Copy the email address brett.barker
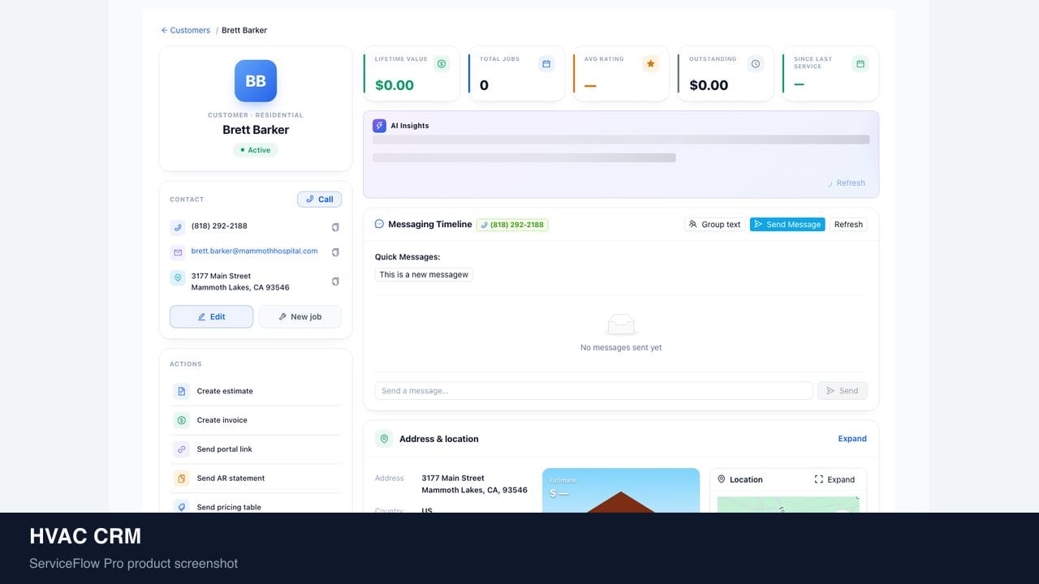 click(x=335, y=252)
